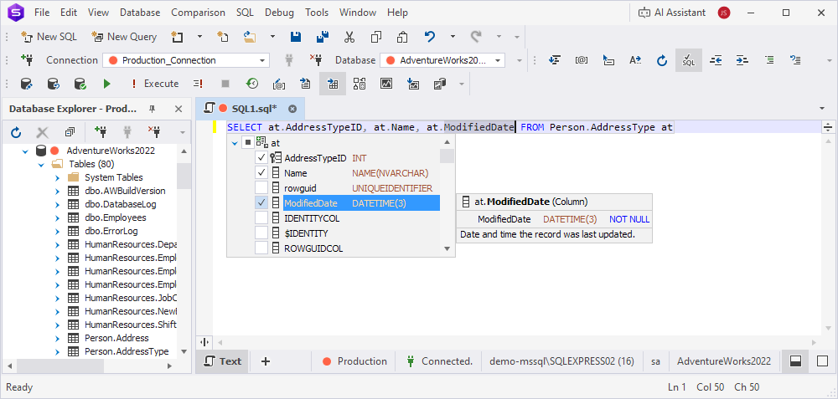Click the Save All icon

click(x=323, y=37)
